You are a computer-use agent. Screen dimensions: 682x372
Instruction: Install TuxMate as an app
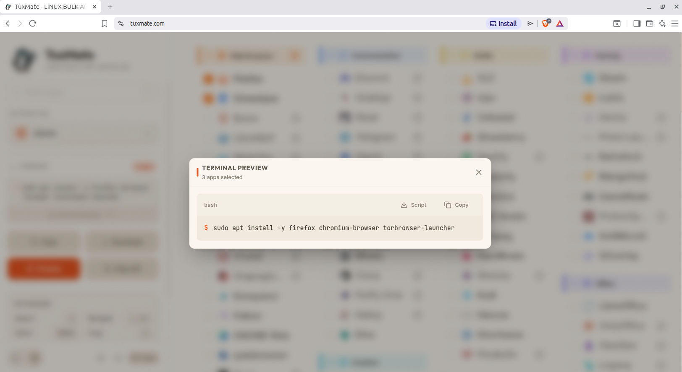coord(504,23)
